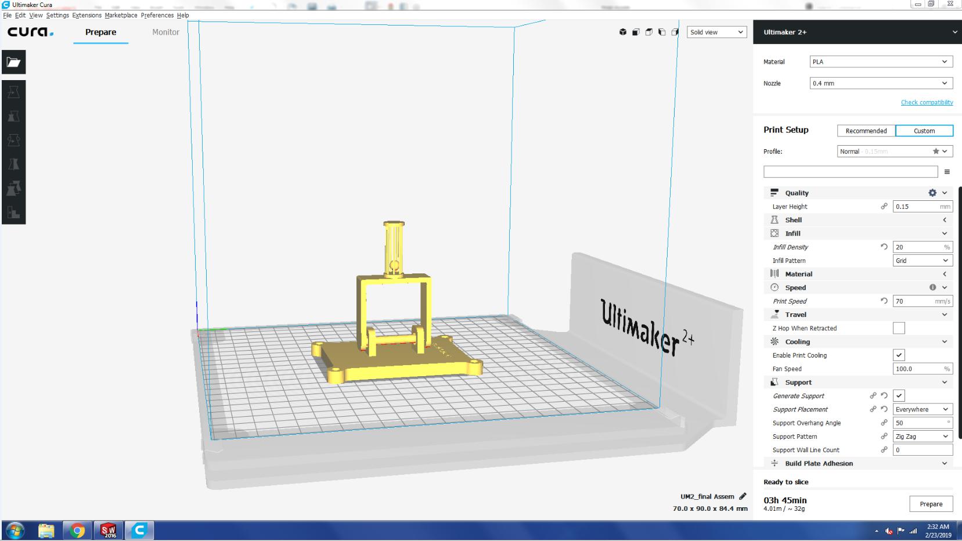The height and width of the screenshot is (541, 962).
Task: Select the Move tool in left toolbar
Action: [x=13, y=92]
